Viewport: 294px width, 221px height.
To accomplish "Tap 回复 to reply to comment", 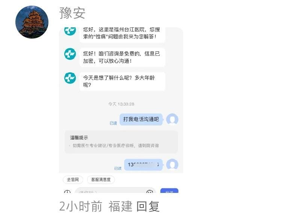I will pos(148,206).
